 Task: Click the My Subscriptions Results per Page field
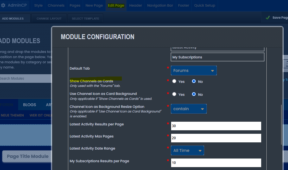point(216,163)
